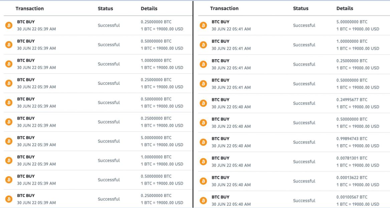Click Bitcoin icon of 5.00000000 BTC 05:39 AM row

pyautogui.click(x=9, y=141)
